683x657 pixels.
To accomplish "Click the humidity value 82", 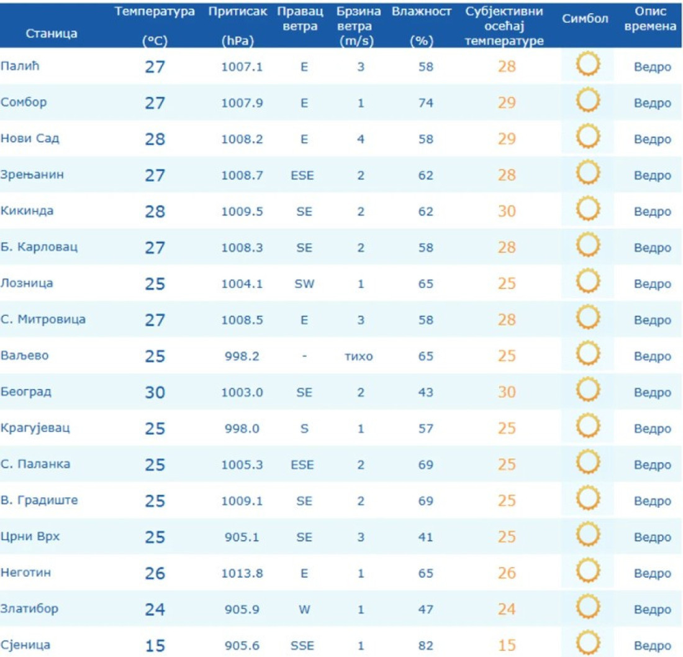I will point(425,646).
